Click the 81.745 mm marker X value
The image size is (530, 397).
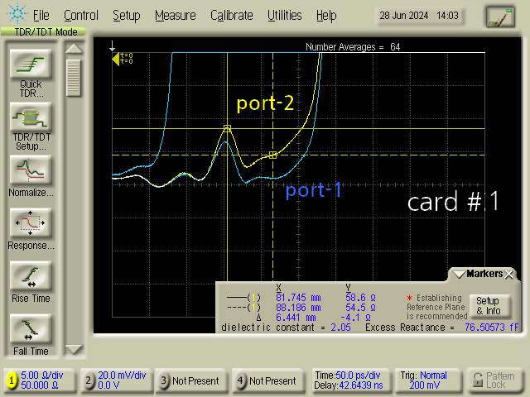pos(298,298)
